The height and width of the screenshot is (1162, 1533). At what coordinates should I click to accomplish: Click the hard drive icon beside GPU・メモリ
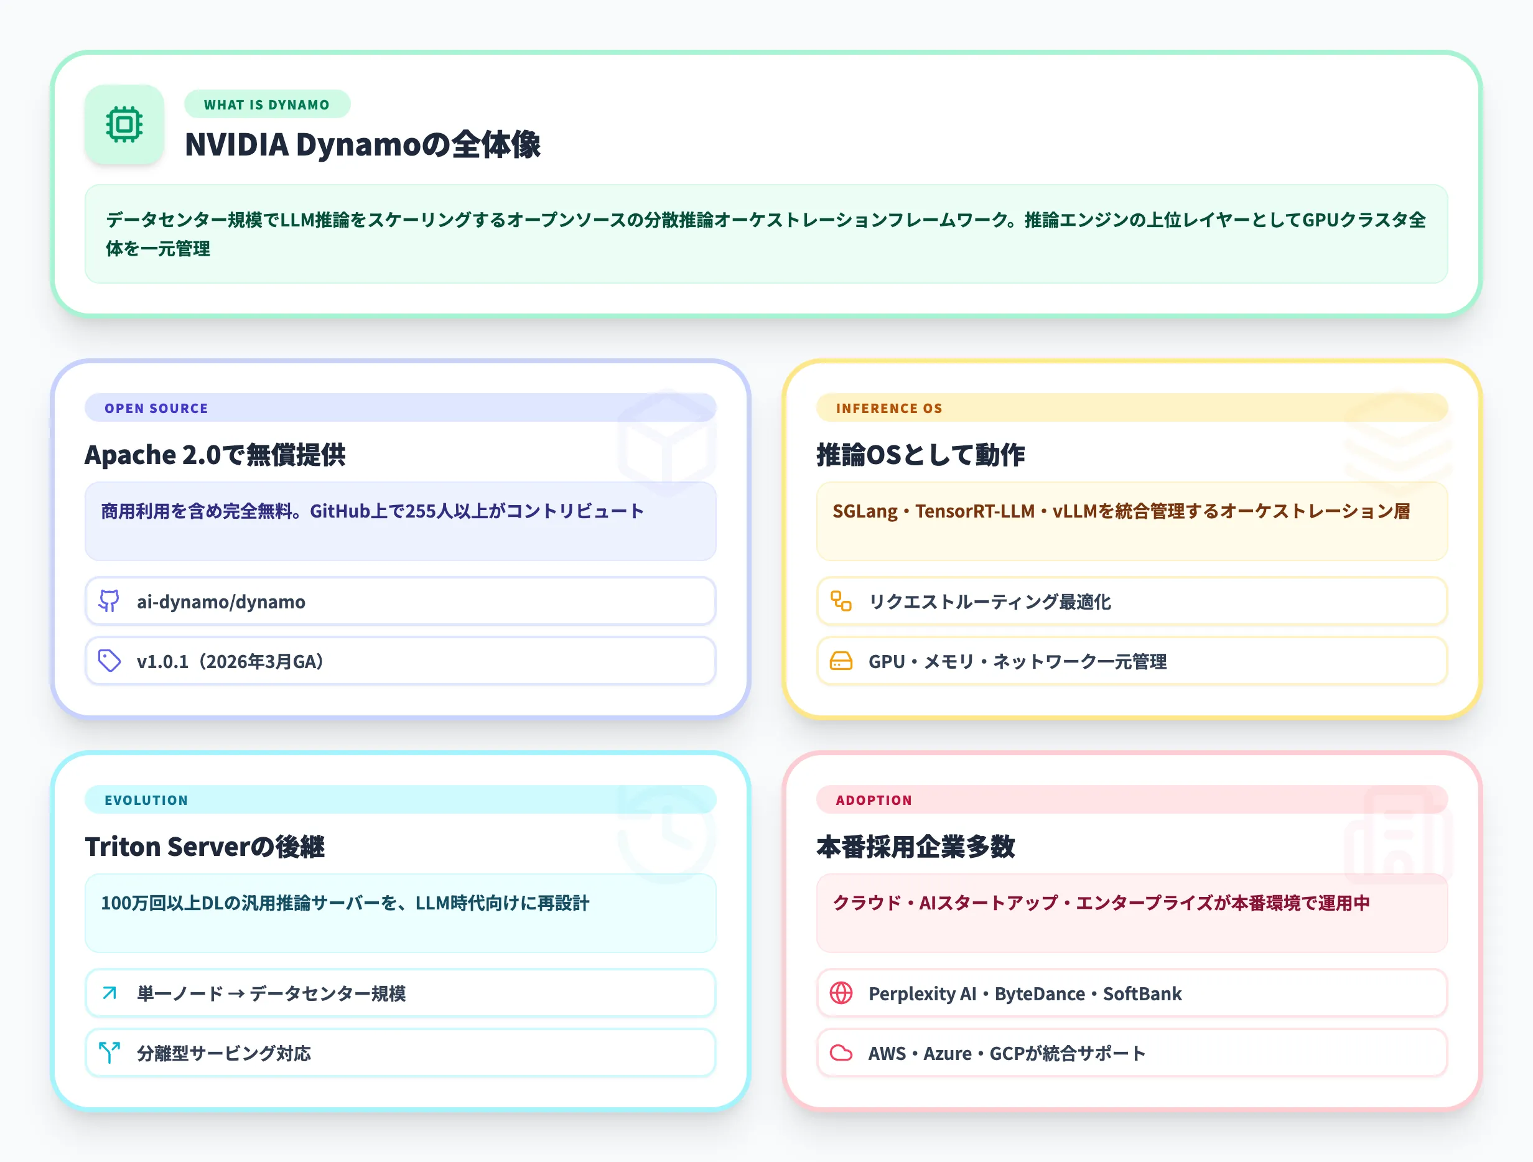[x=841, y=661]
